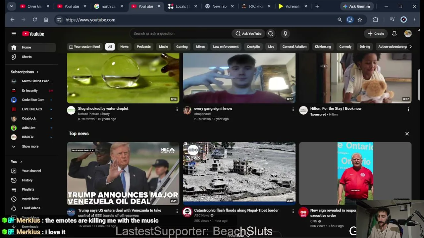Viewport: 424px width, 238px height.
Task: Go back with the browser back arrow
Action: pyautogui.click(x=12, y=20)
